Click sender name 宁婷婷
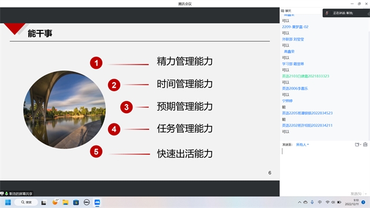The height and width of the screenshot is (208, 370). [287, 101]
